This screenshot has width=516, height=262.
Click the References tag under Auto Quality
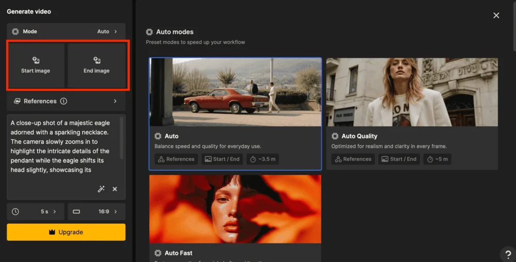coord(353,159)
